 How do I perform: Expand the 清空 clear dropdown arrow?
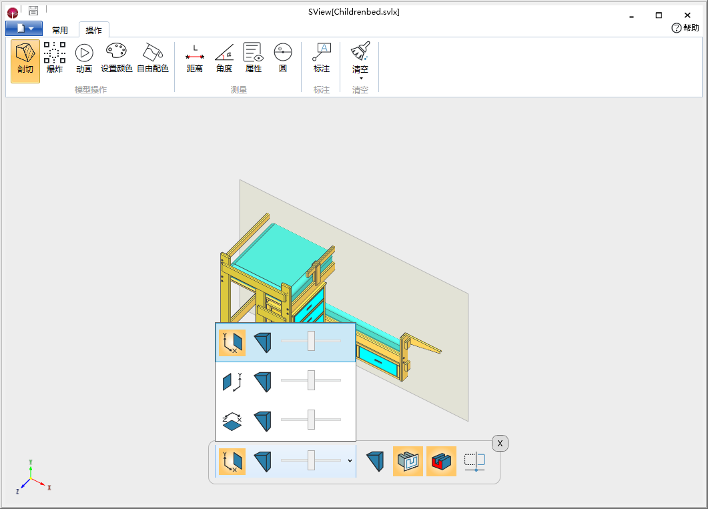pos(360,78)
